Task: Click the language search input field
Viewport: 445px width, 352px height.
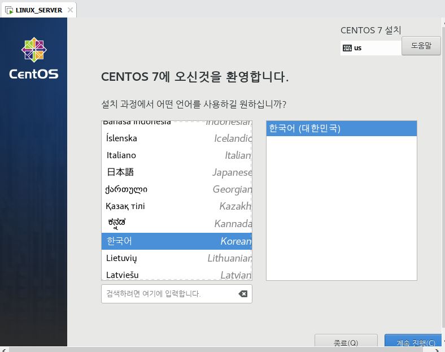Action: tap(177, 294)
